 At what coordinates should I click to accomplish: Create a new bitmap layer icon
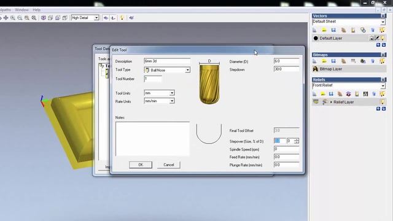[x=314, y=61]
